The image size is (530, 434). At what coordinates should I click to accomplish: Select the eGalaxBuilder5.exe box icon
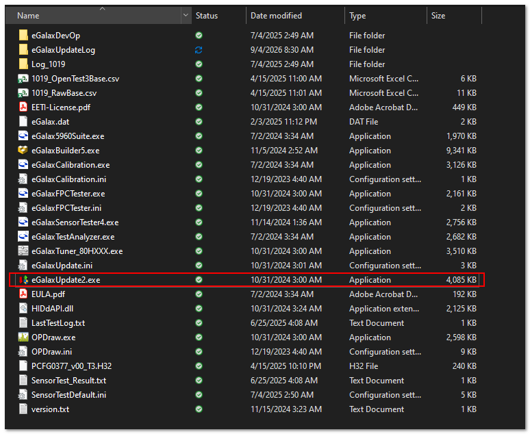pyautogui.click(x=23, y=151)
